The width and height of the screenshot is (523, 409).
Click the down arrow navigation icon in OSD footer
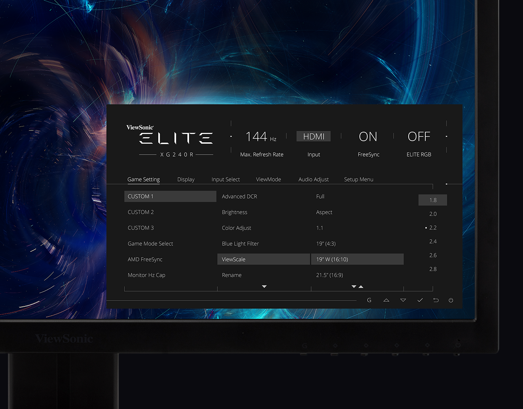click(403, 300)
